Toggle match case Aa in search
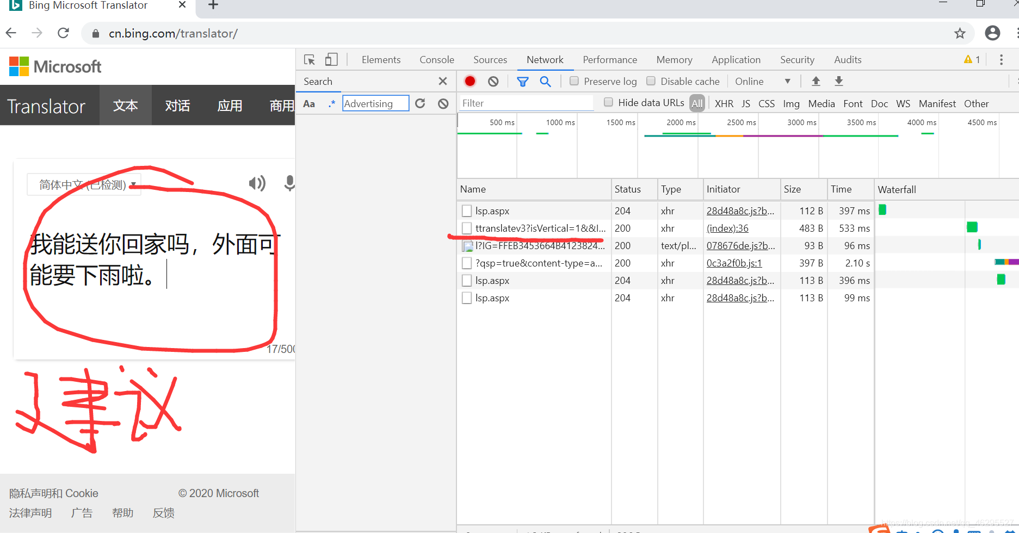1019x533 pixels. pos(309,103)
